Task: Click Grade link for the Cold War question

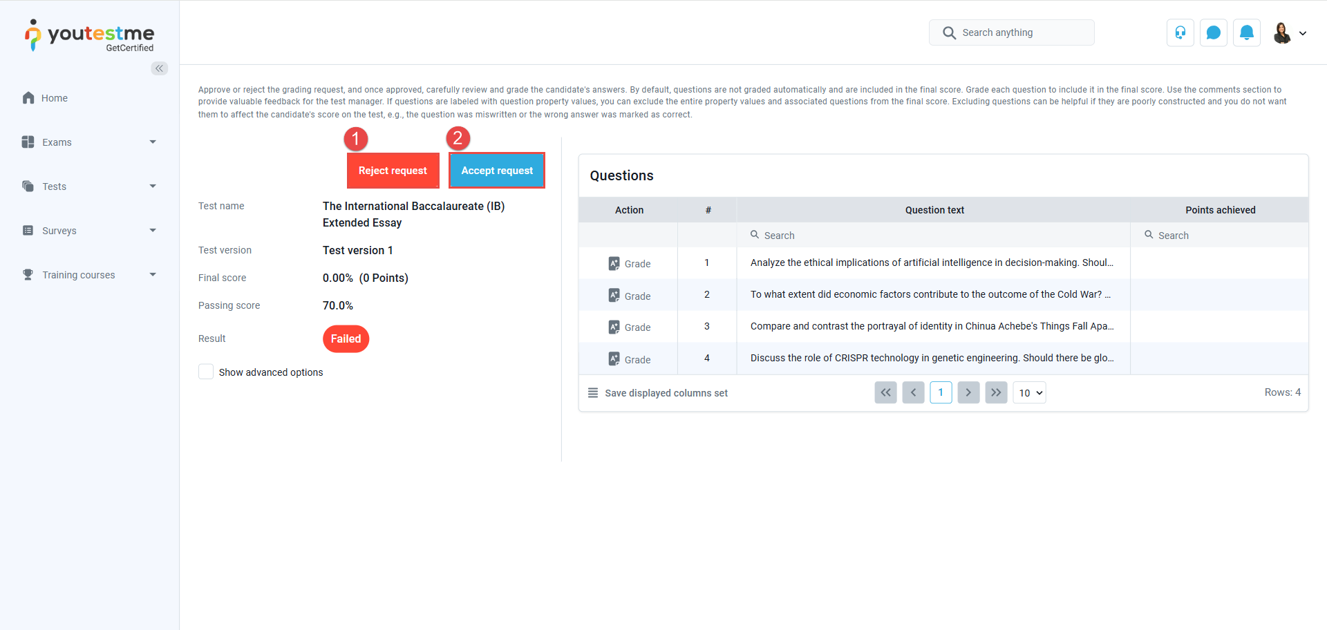Action: [637, 296]
